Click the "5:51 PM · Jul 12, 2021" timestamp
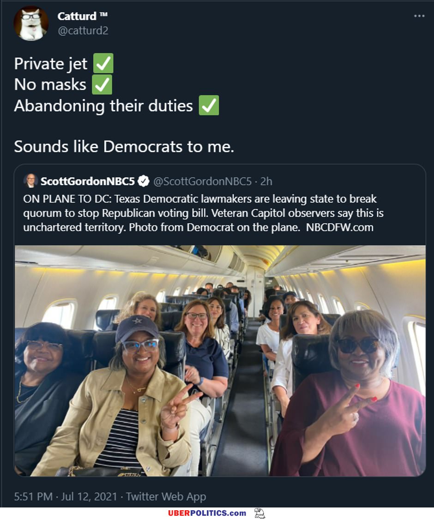The width and height of the screenshot is (434, 519). coord(65,496)
